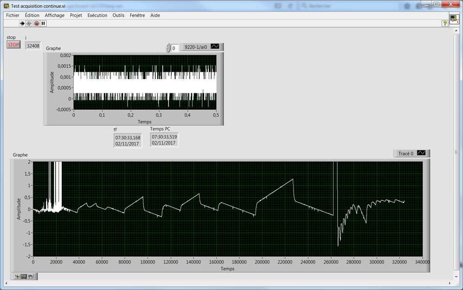This screenshot has height=290, width=463.
Task: Click the upper graph 'Graphe' caption
Action: pos(53,48)
